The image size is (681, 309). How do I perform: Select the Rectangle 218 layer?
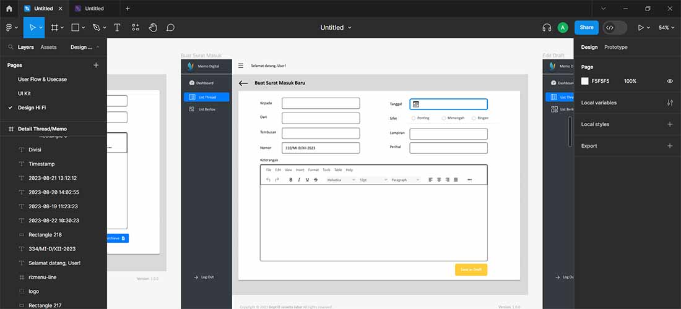pos(45,235)
